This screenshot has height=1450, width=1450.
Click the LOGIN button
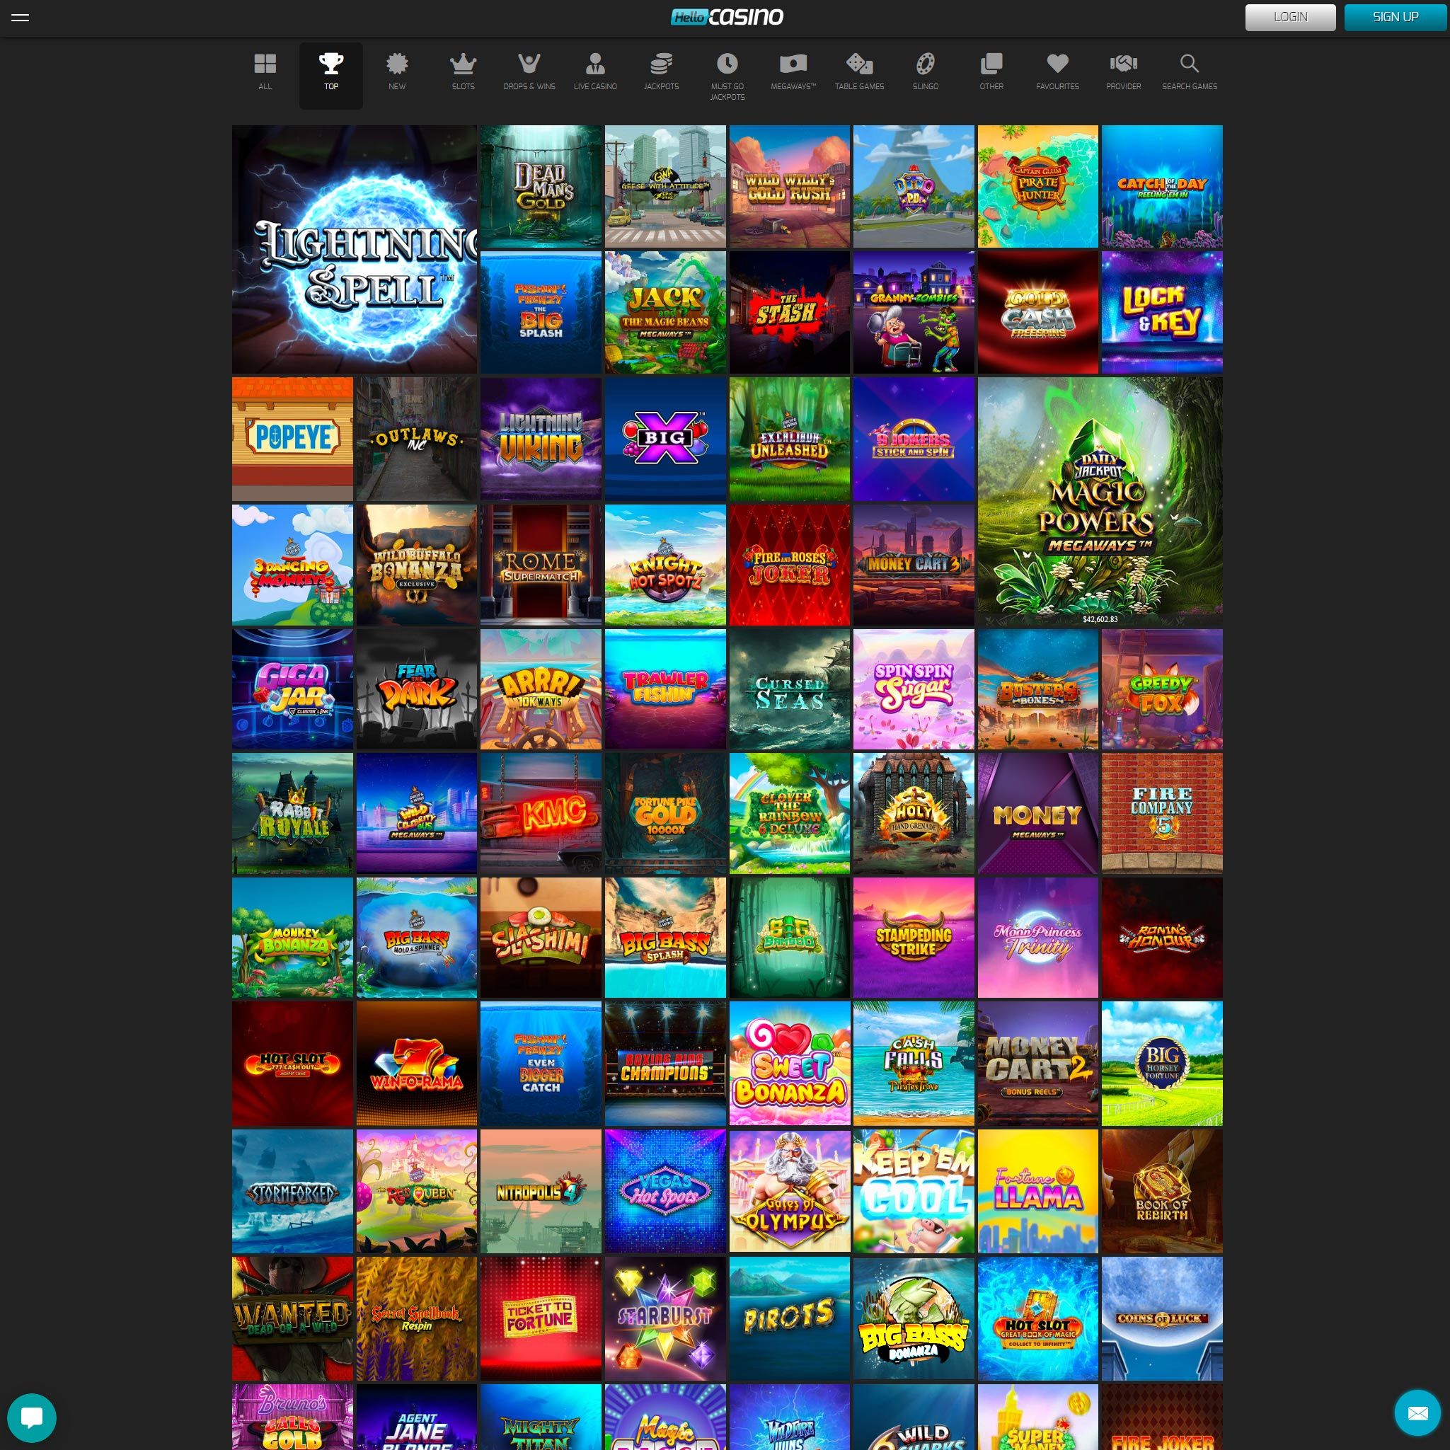[1289, 17]
